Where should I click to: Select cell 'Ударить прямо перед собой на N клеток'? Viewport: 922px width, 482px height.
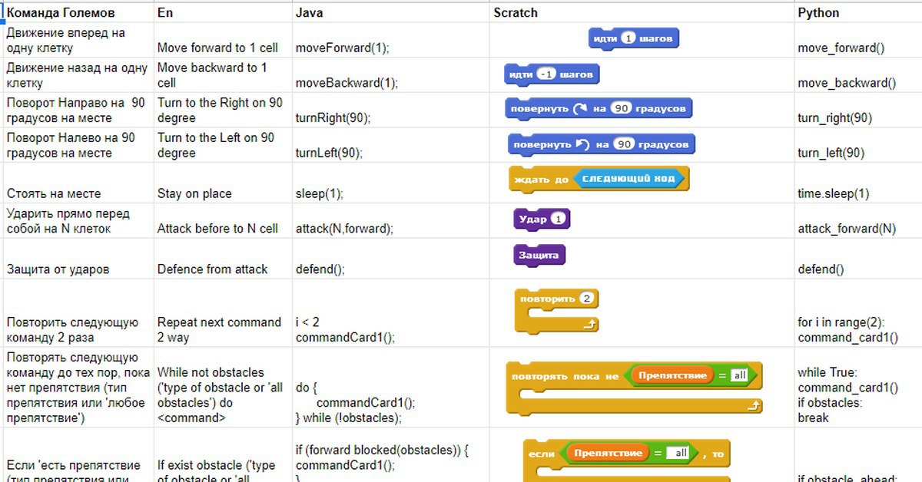click(x=78, y=220)
